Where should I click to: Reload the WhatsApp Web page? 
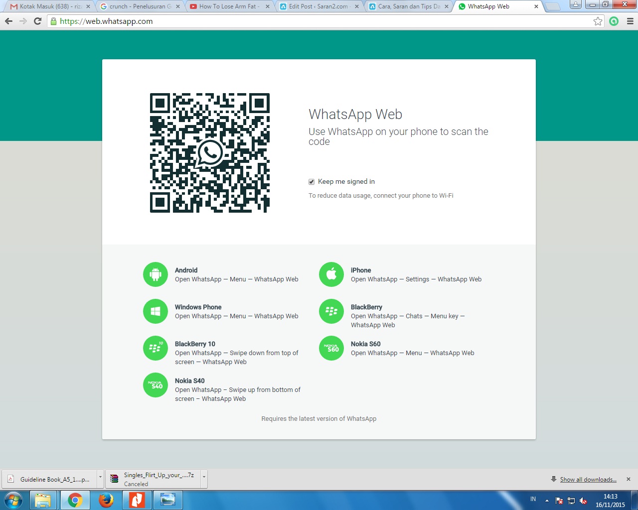point(37,21)
